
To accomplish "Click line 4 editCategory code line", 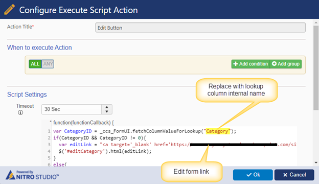I will 105,151.
